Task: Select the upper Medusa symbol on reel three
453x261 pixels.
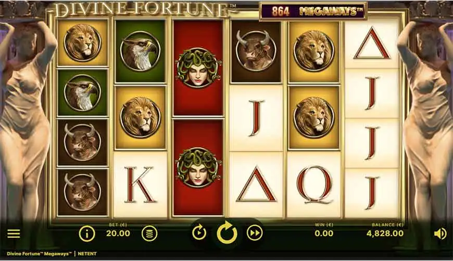Action: [x=198, y=68]
